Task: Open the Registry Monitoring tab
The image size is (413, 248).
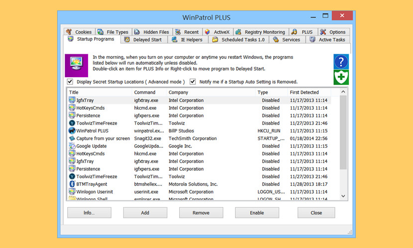Action: 260,32
